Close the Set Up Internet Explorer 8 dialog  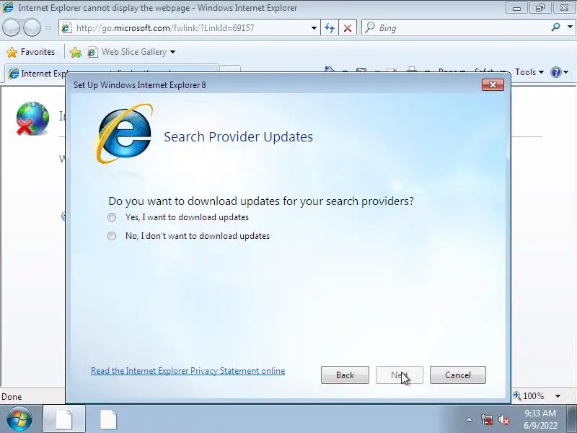click(493, 85)
